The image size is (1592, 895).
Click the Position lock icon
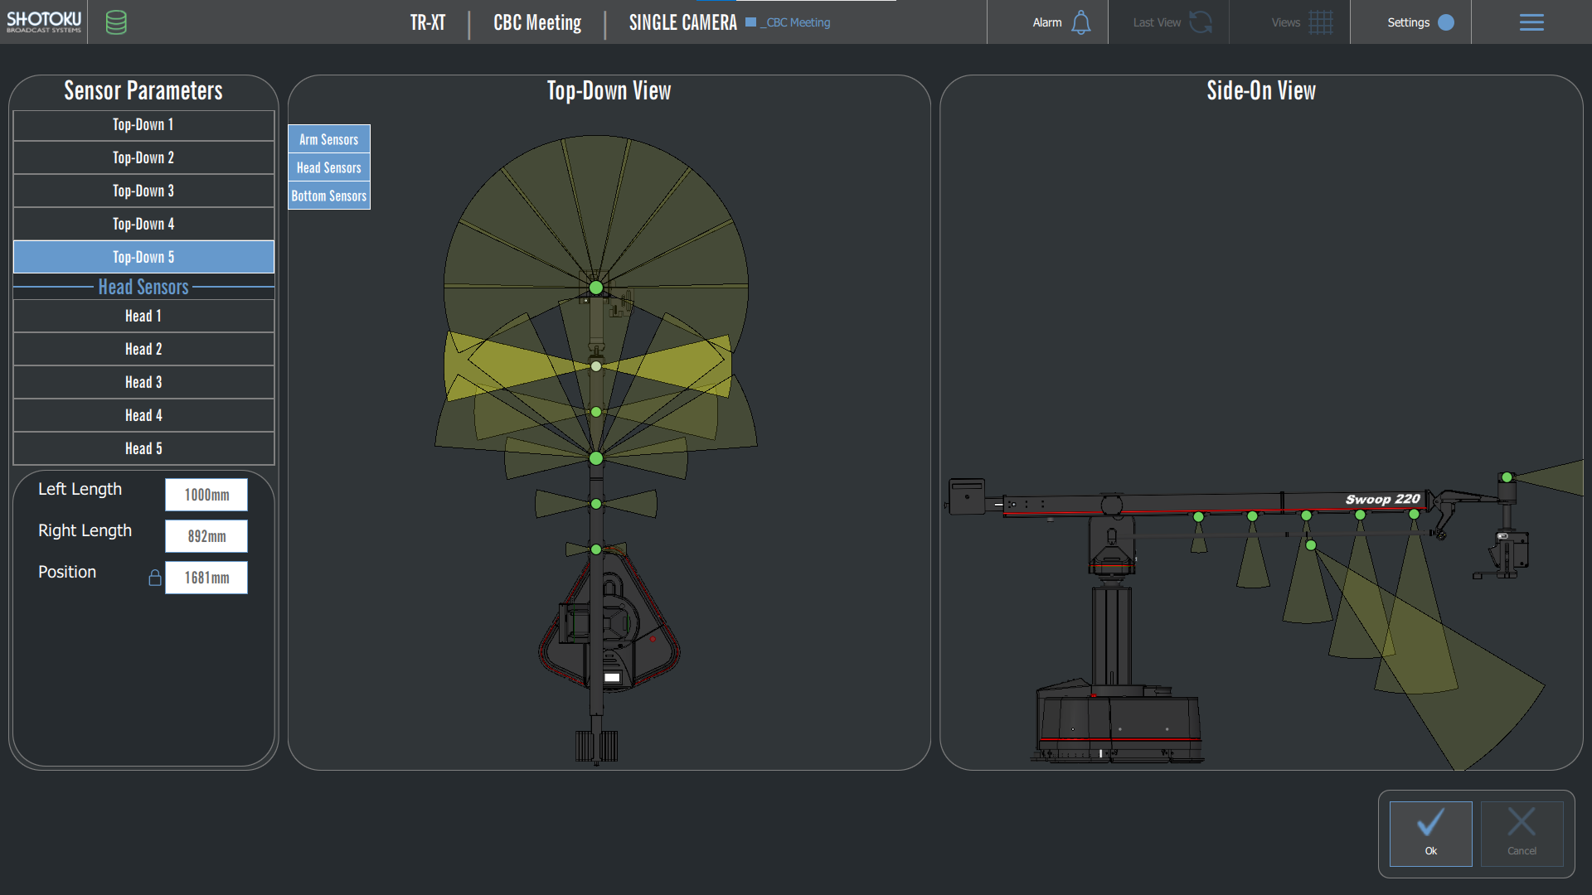[x=155, y=578]
